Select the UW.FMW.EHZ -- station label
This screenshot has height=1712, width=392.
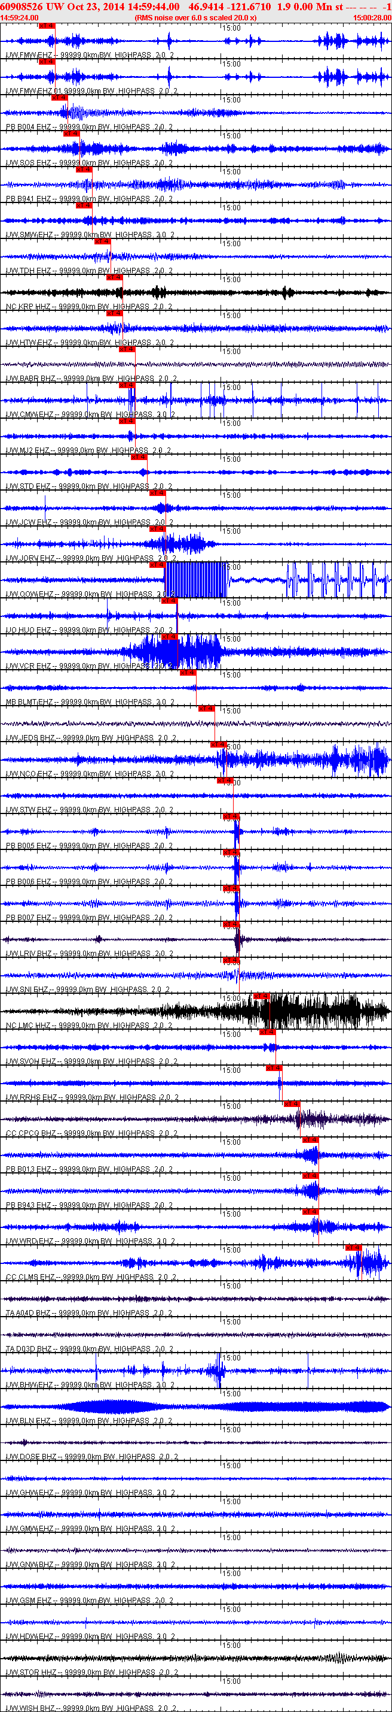coord(90,55)
